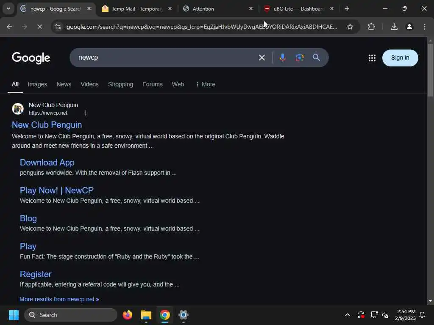
Task: Click the display tray icon
Action: pyautogui.click(x=374, y=315)
